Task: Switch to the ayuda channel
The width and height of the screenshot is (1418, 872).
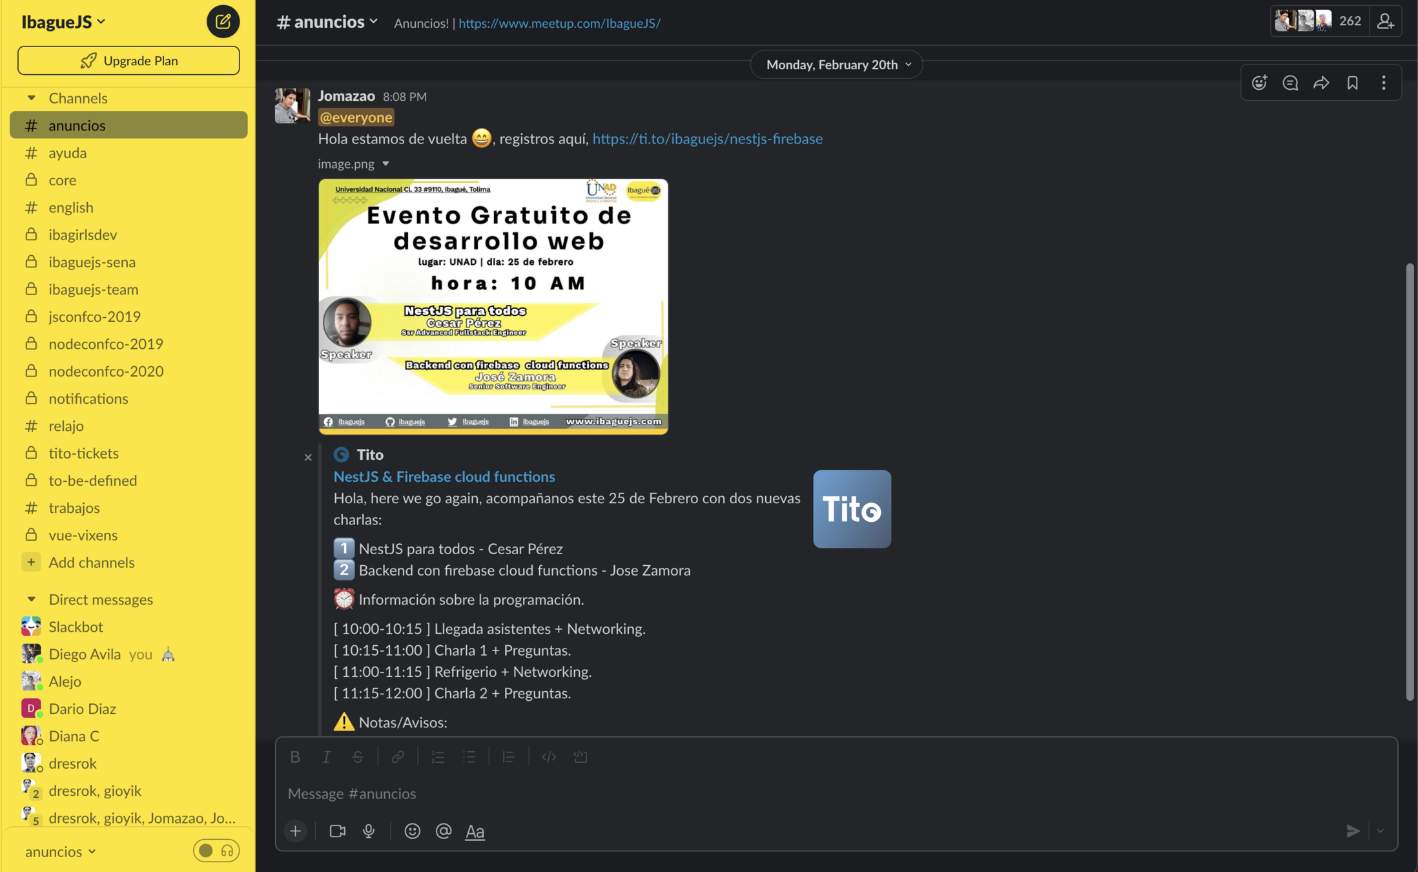Action: tap(67, 152)
